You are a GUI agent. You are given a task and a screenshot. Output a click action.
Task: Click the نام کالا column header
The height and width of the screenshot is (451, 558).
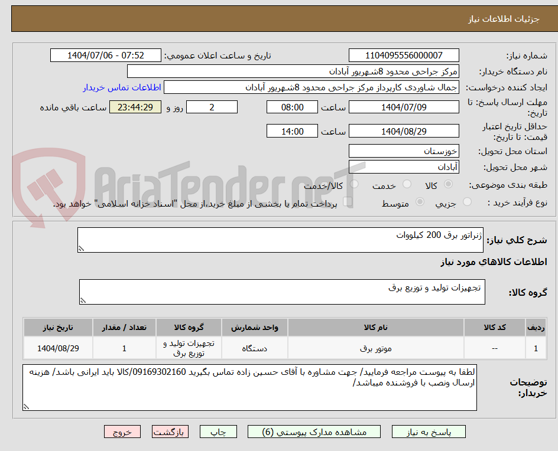pyautogui.click(x=376, y=327)
